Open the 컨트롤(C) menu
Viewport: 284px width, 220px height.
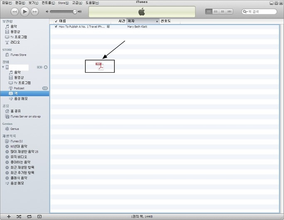tap(48, 3)
